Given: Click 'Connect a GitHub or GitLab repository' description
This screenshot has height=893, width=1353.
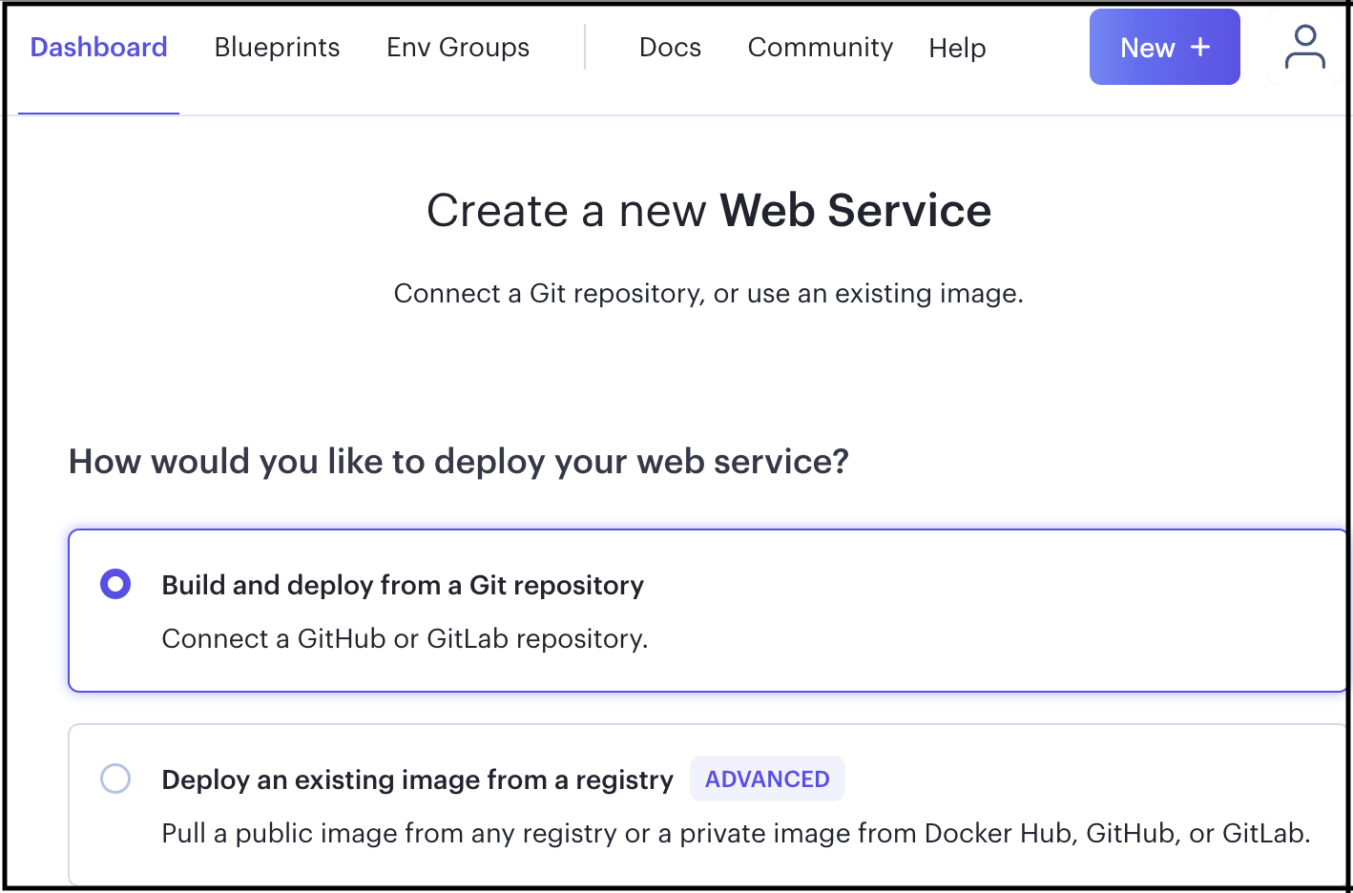Looking at the screenshot, I should coord(405,638).
